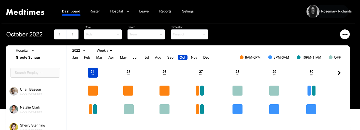Click the previous month arrow button

[60, 34]
